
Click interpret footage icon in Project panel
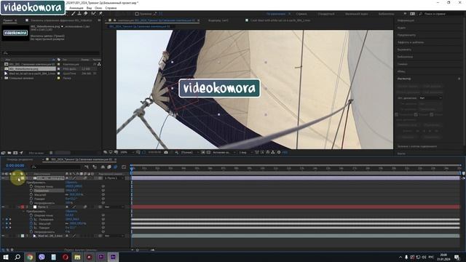3,153
